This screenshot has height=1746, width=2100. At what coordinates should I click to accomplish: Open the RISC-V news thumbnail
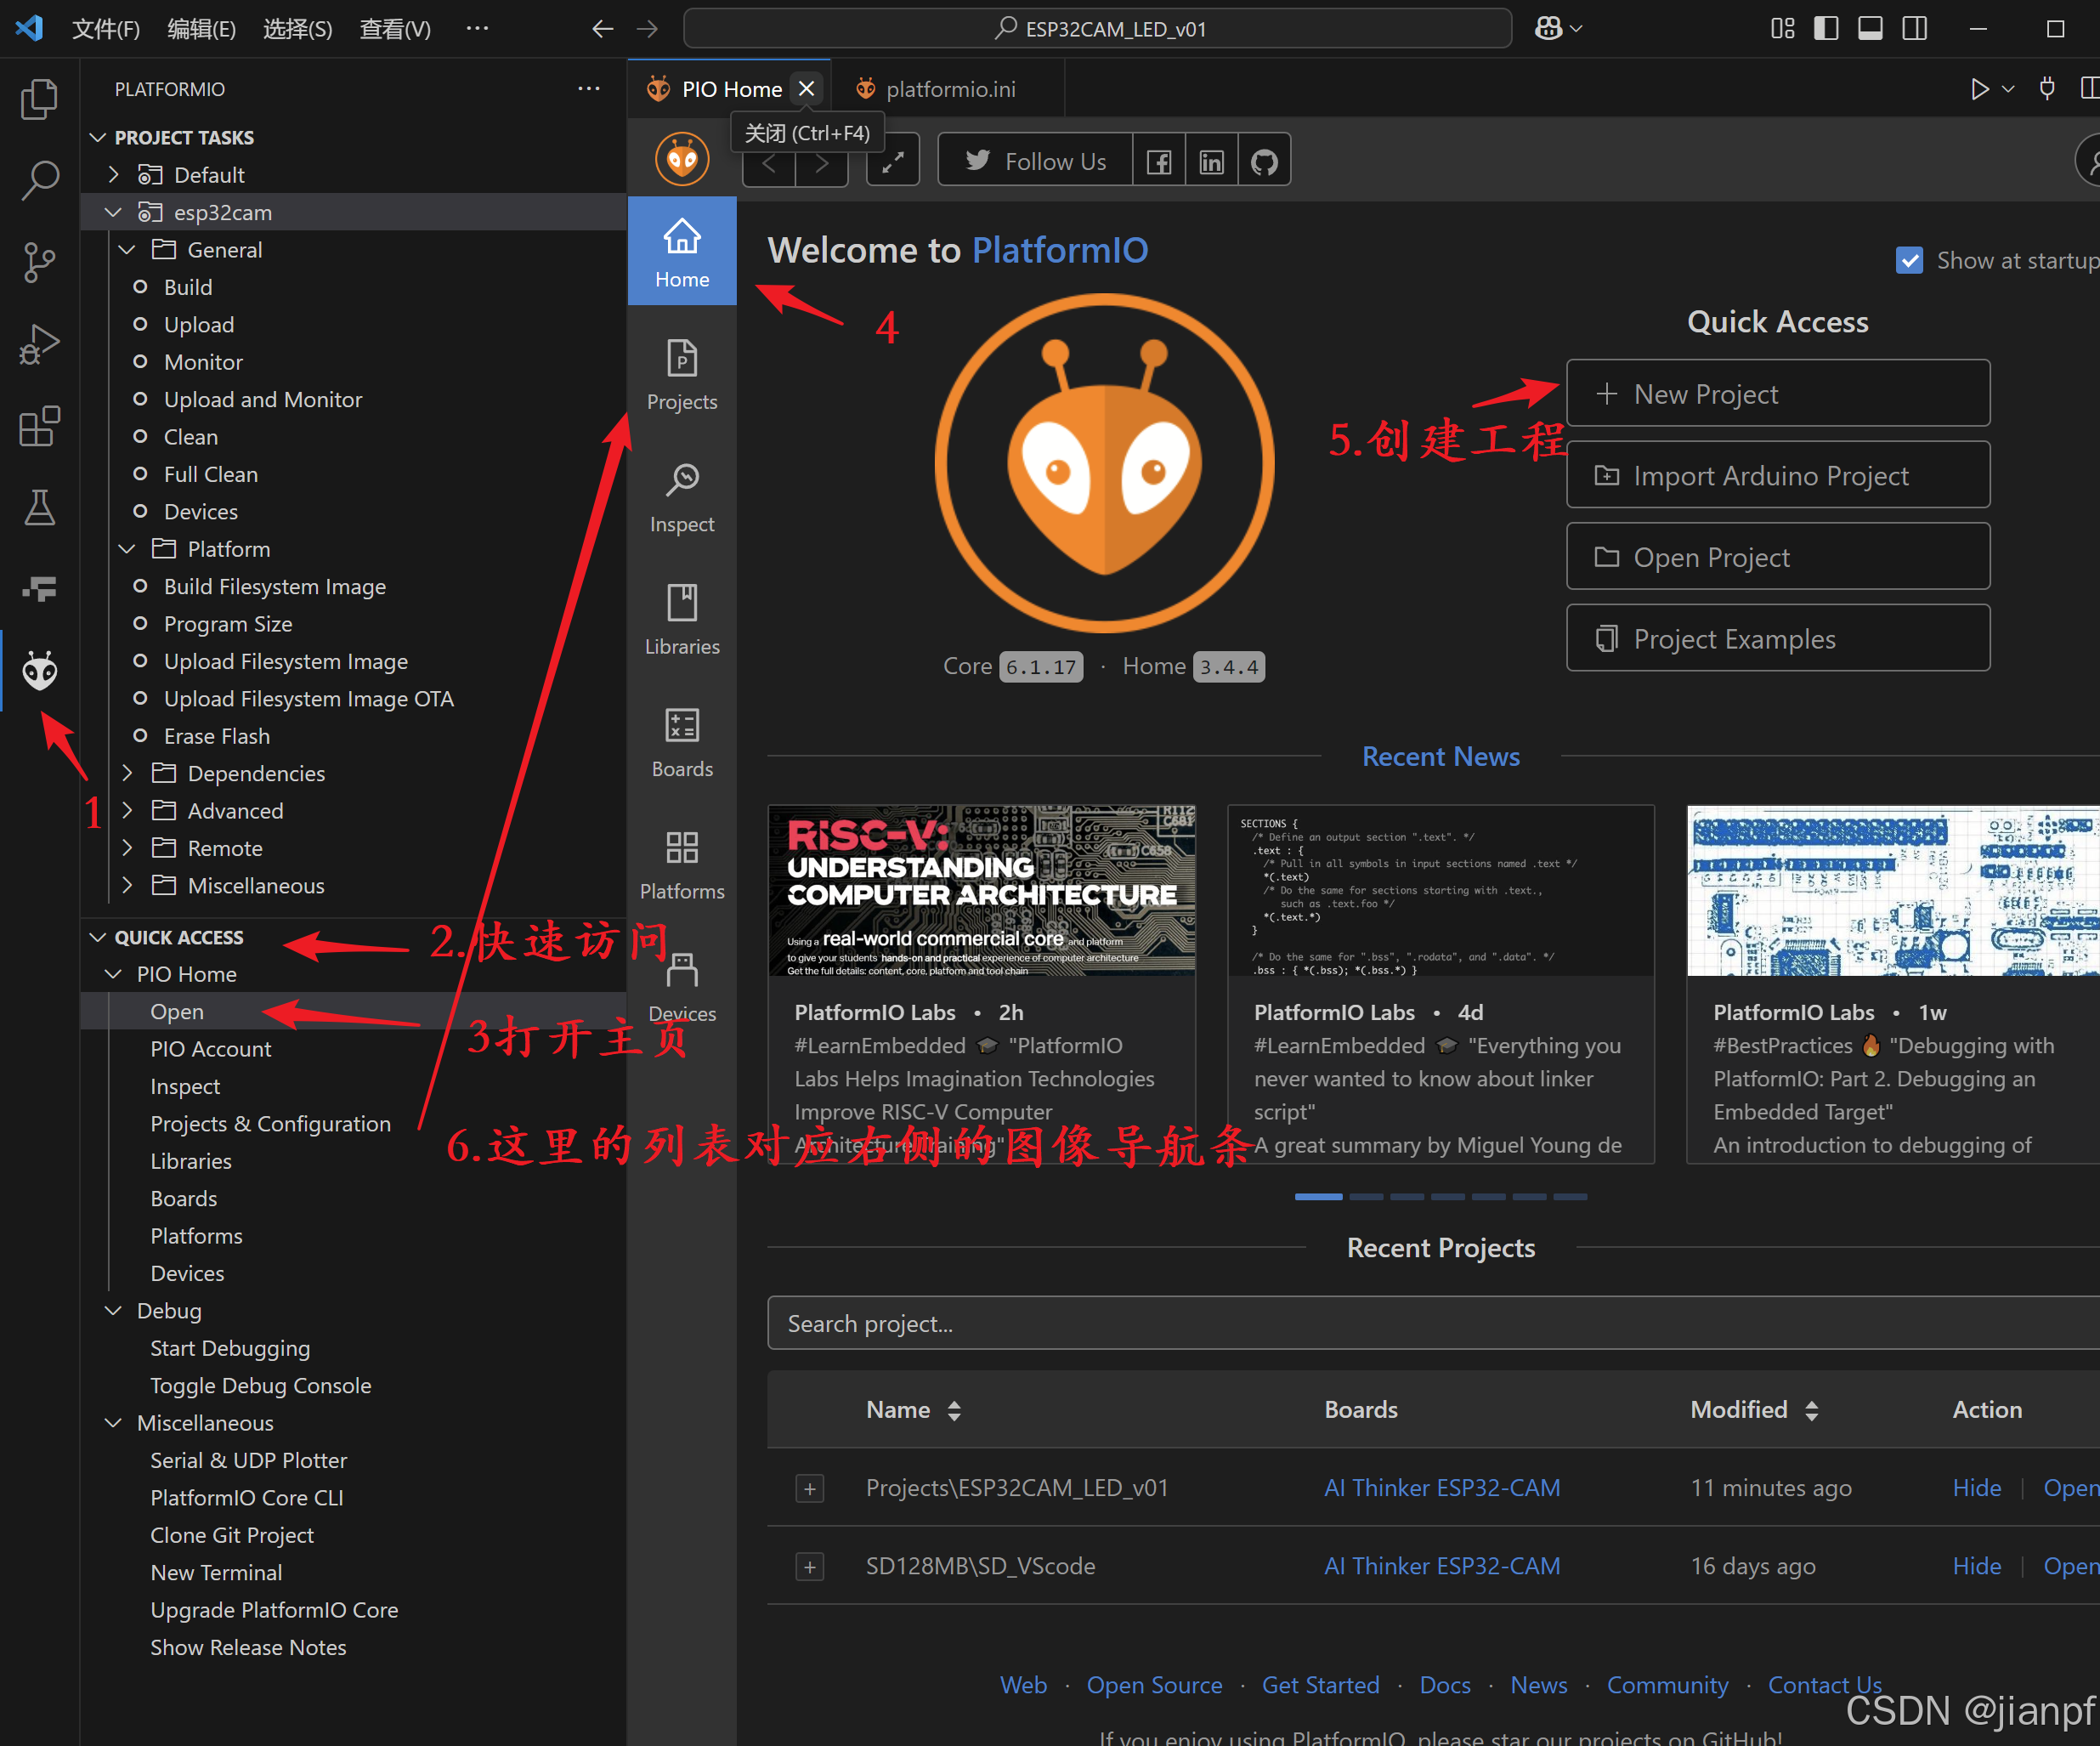(x=981, y=891)
